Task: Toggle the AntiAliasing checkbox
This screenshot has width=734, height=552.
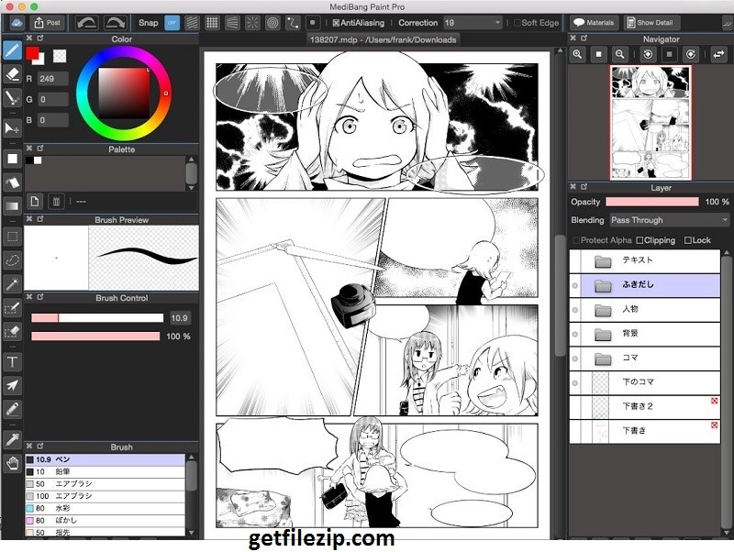Action: [336, 22]
